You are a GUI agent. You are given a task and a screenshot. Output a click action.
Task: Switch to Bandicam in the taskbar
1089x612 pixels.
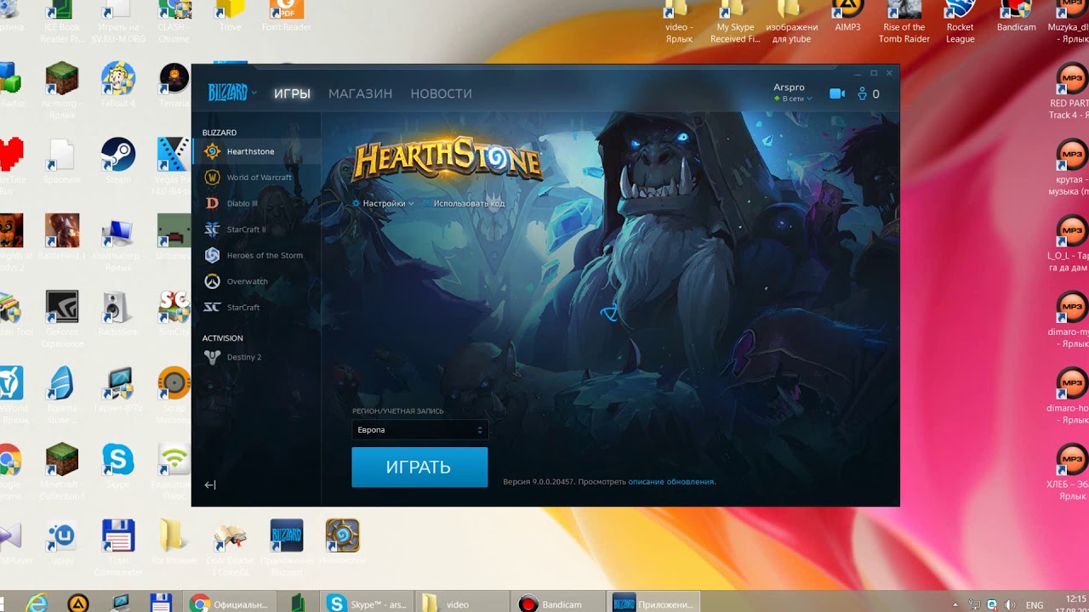coord(557,603)
